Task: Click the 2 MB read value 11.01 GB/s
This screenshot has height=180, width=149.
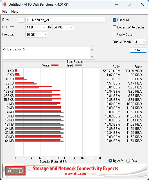Action: (134, 108)
